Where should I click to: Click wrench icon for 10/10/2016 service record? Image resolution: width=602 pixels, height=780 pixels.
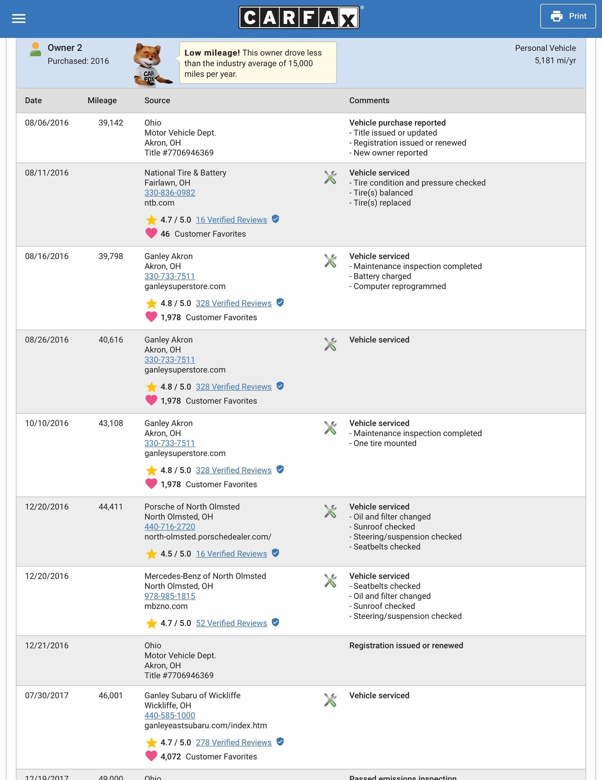click(x=330, y=428)
